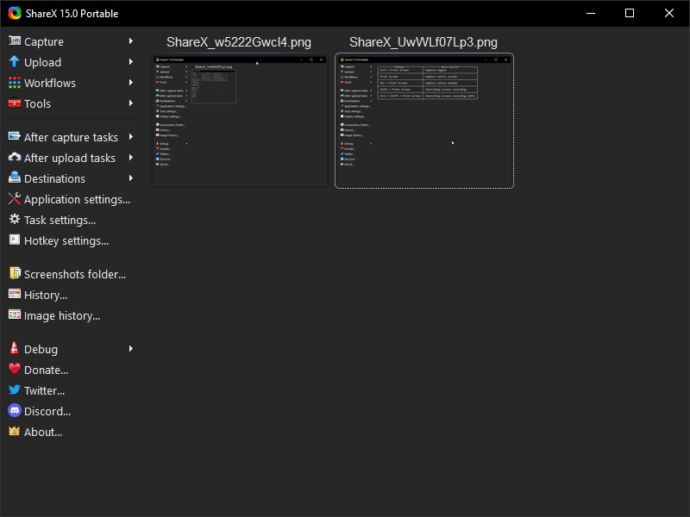Click the Discord logo icon
This screenshot has width=690, height=517.
pyautogui.click(x=15, y=411)
